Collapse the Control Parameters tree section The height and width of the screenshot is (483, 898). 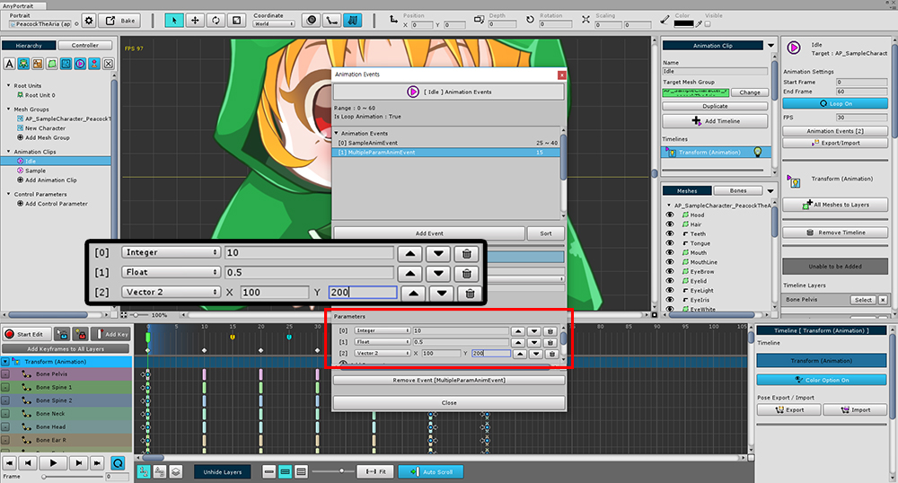(9, 194)
